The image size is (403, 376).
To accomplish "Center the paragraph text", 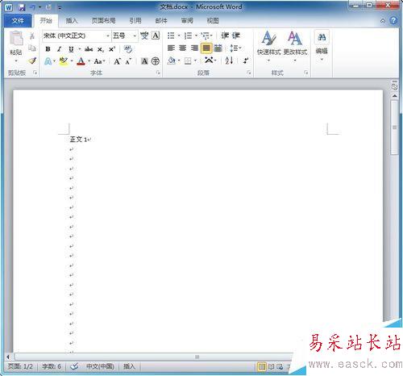I will coord(183,48).
